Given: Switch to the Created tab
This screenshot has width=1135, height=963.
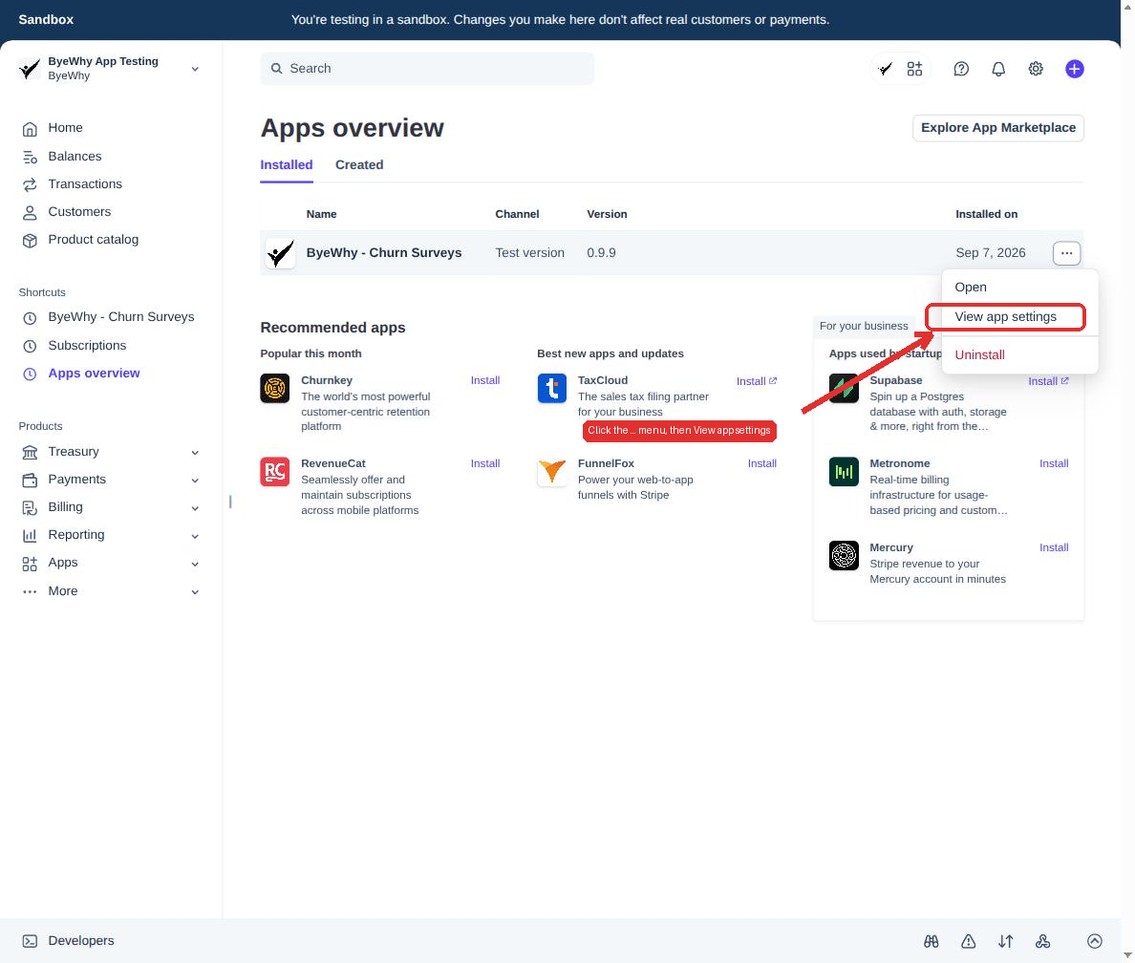Looking at the screenshot, I should [359, 165].
